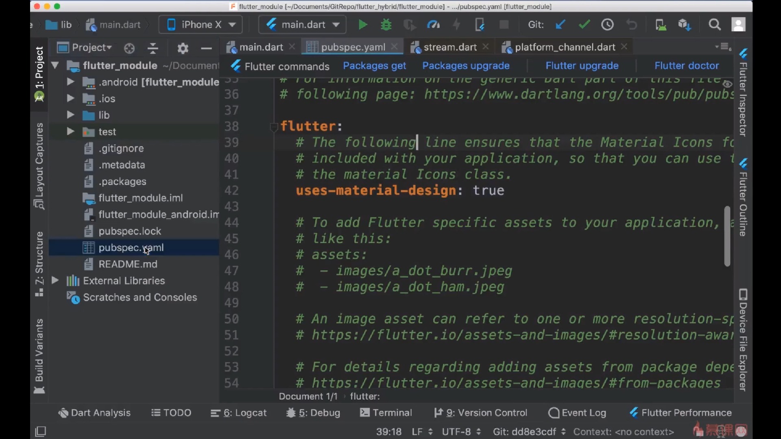This screenshot has width=781, height=439.
Task: Click UTF-8 encoding selector
Action: point(461,432)
